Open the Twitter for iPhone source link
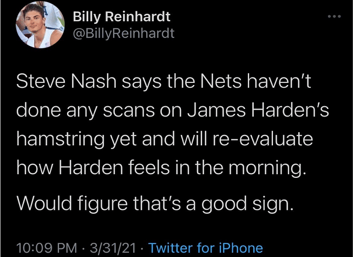353x257 pixels. (205, 248)
